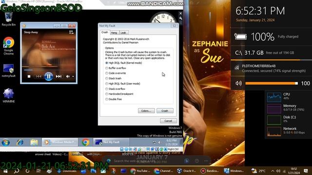
Task: Click the VirtualBox Right Ctrl host key indicator
Action: coord(171,149)
